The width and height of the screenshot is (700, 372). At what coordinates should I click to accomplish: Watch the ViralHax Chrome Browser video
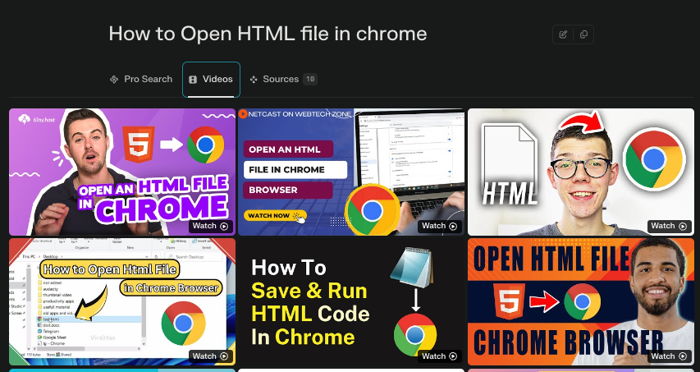click(x=211, y=356)
